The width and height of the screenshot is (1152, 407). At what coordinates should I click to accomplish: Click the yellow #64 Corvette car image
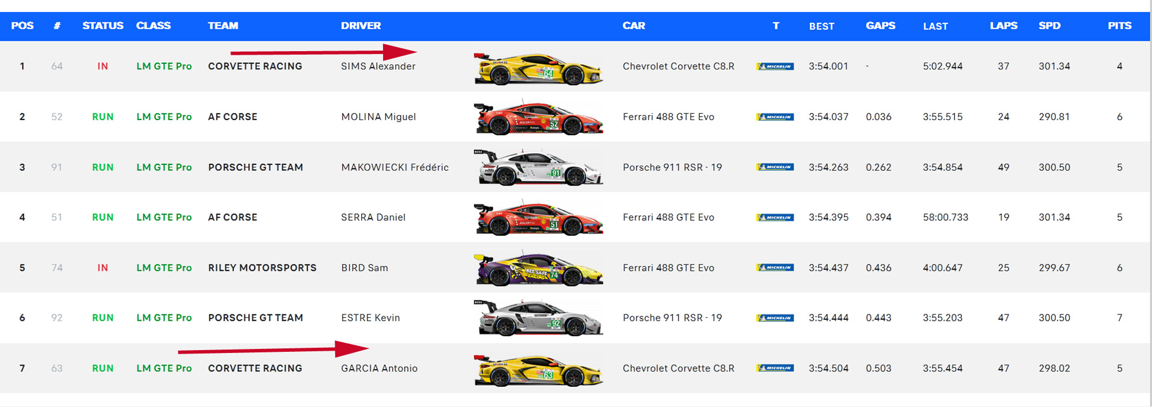pyautogui.click(x=538, y=69)
